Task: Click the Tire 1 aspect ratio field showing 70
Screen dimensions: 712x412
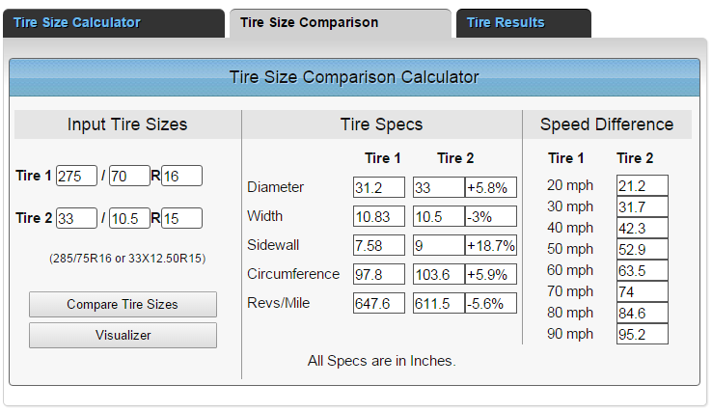Action: pos(129,176)
